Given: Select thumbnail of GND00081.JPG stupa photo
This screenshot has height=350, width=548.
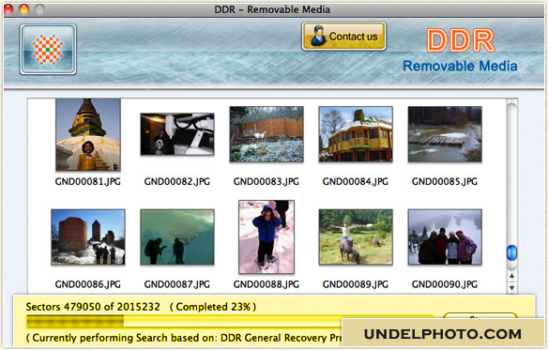Looking at the screenshot, I should pyautogui.click(x=88, y=134).
